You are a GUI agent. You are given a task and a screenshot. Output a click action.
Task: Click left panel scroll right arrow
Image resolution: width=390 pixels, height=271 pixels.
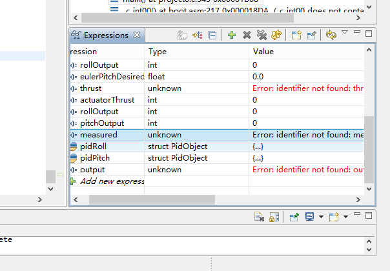coord(40,199)
